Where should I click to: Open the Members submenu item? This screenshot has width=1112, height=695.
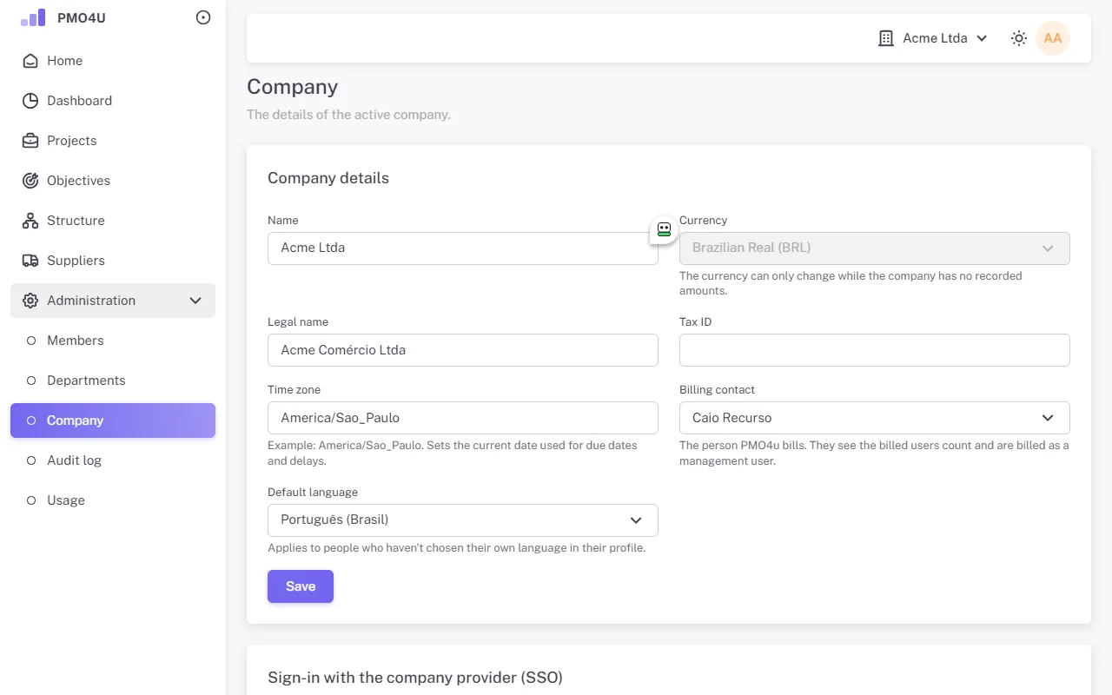point(113,341)
